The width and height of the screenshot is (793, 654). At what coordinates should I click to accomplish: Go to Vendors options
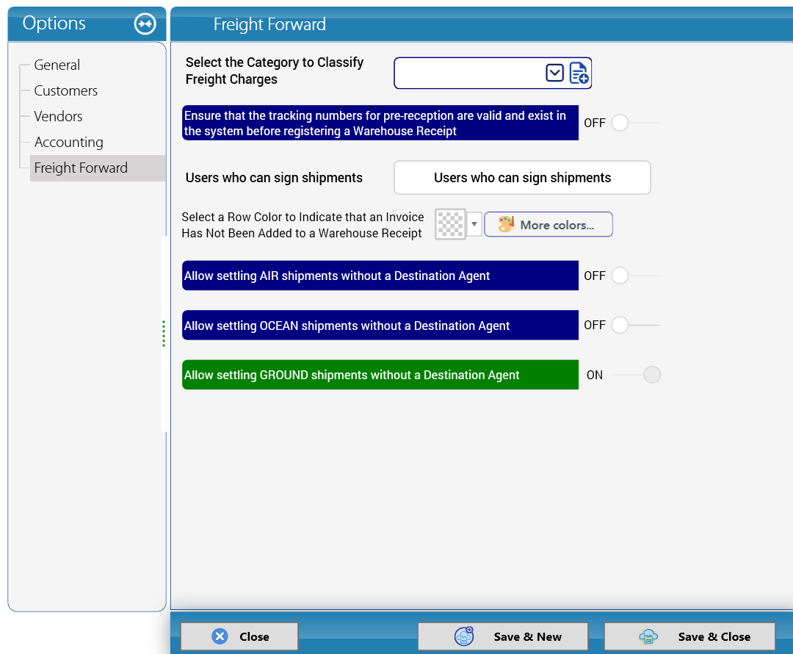point(58,116)
